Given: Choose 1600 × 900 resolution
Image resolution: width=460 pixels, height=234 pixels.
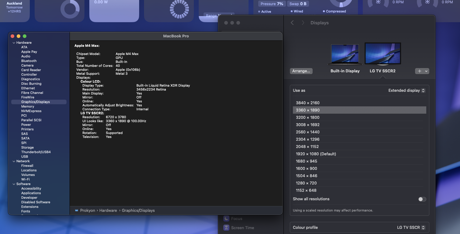Looking at the screenshot, I should [359, 168].
